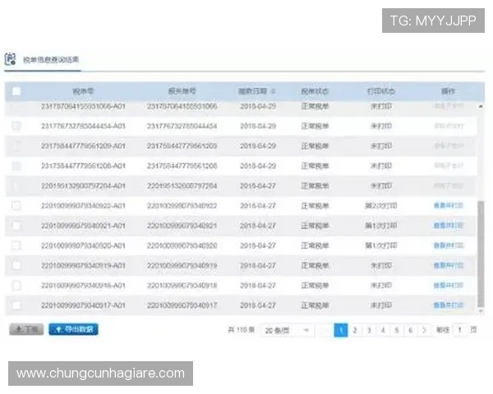Click the blue 导出数据 export button

point(74,329)
